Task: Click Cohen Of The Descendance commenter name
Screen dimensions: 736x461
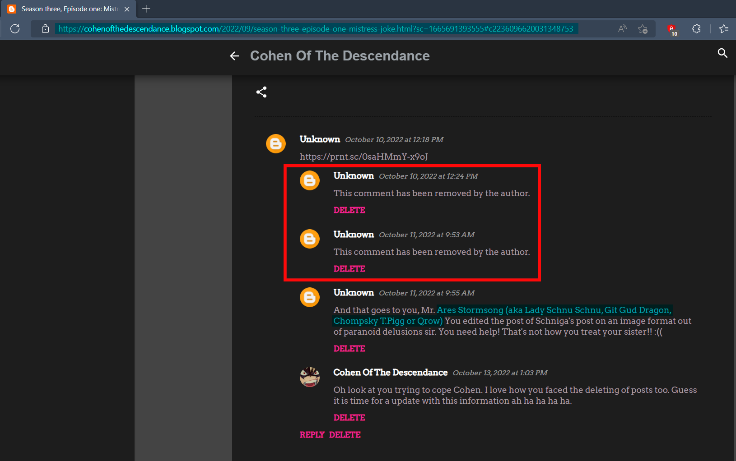Action: tap(391, 373)
